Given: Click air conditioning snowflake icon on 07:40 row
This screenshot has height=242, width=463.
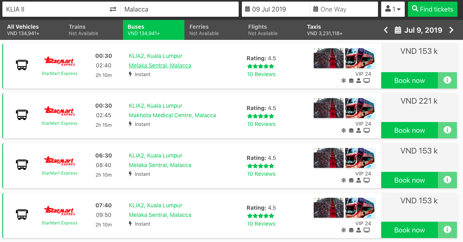Looking at the screenshot, I should tap(343, 230).
